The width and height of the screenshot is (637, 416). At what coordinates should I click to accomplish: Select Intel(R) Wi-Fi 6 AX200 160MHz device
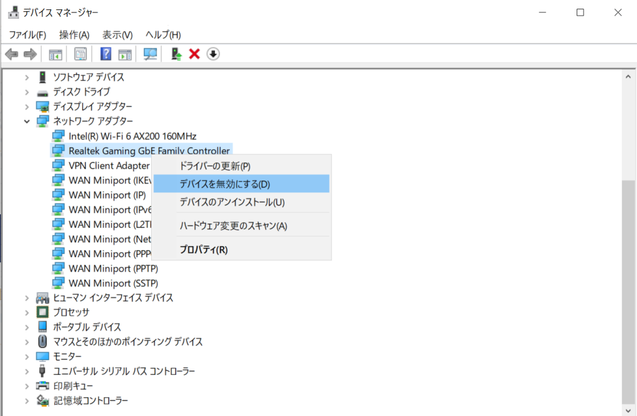[132, 136]
